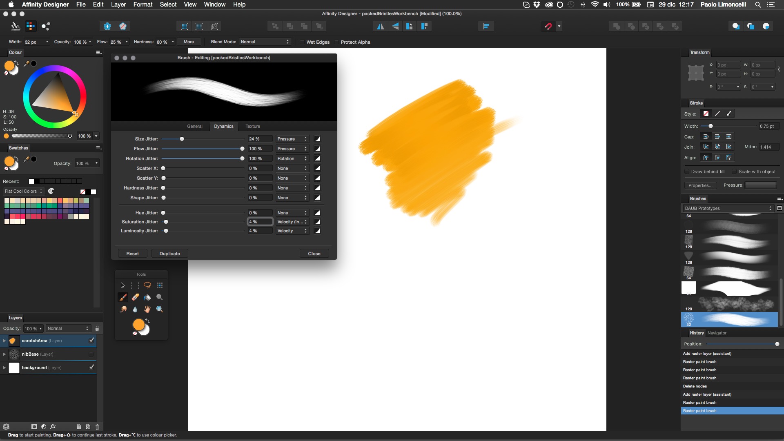This screenshot has width=784, height=441.
Task: Enable the Wet Edges checkbox
Action: (x=302, y=42)
